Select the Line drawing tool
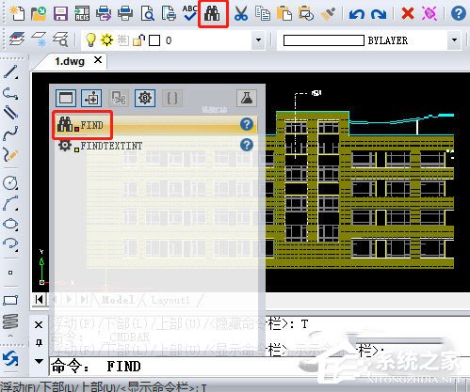The height and width of the screenshot is (392, 470). click(10, 71)
